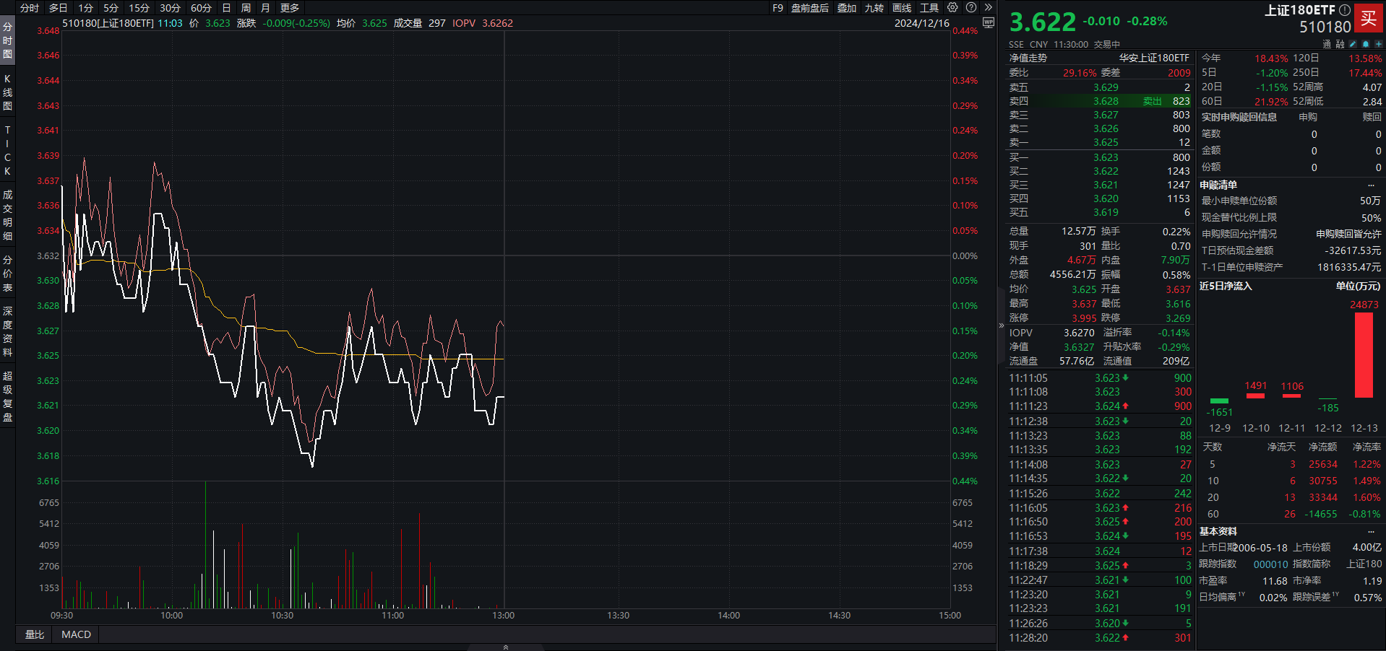
Task: Open 叠加 overlay menu
Action: [x=847, y=8]
